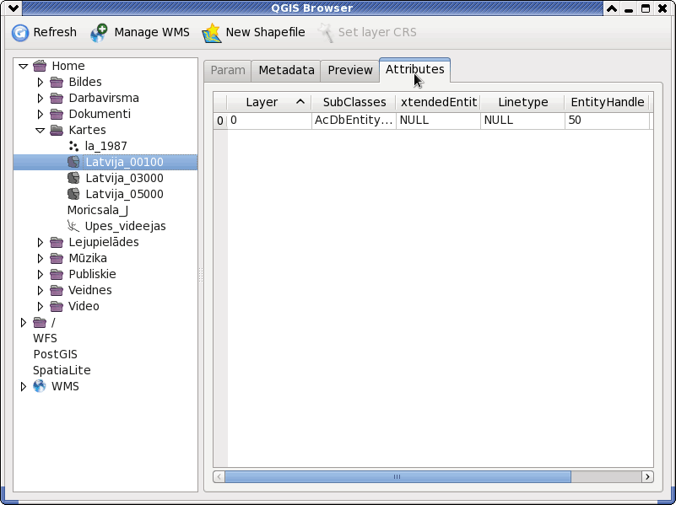676x505 pixels.
Task: Select the Upes_videejas layer name
Action: click(125, 226)
